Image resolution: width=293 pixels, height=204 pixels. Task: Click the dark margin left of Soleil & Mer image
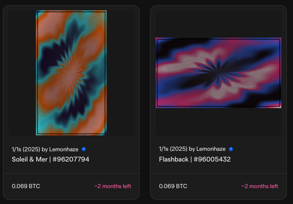(x=22, y=73)
